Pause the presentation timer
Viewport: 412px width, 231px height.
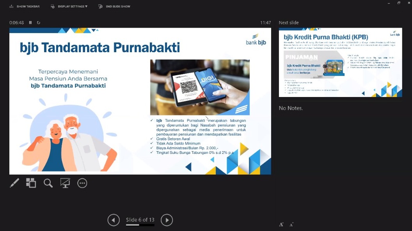coord(30,23)
